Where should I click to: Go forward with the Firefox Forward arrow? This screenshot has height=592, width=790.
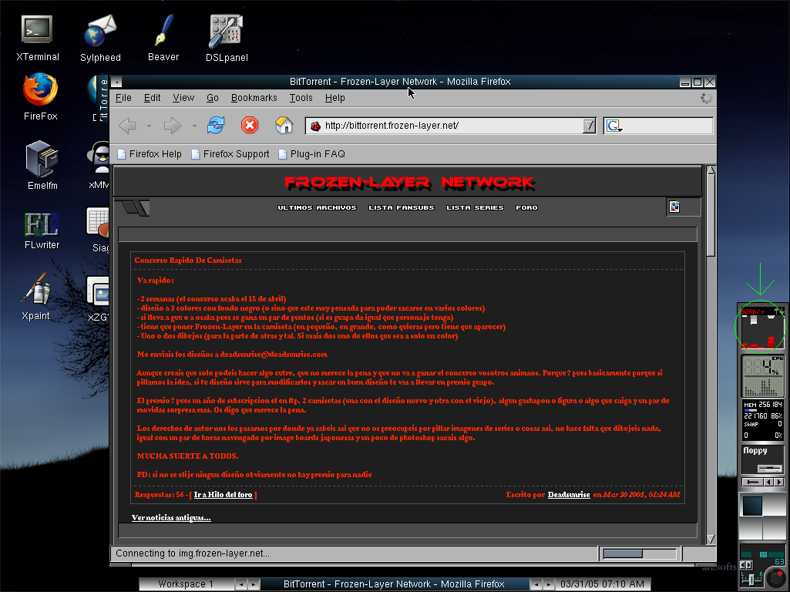point(173,126)
